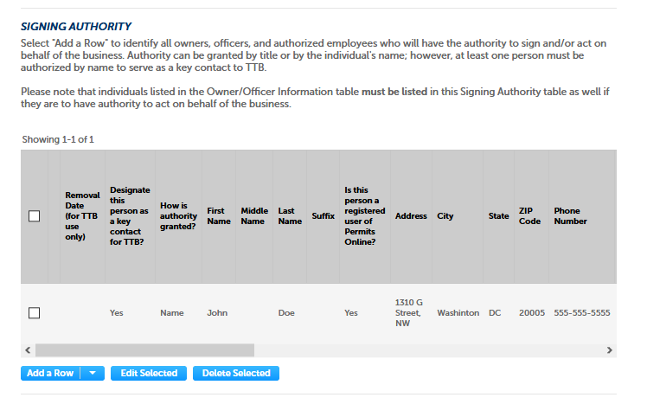
Task: Click the right arrow of horizontal scrollbar
Action: (609, 350)
